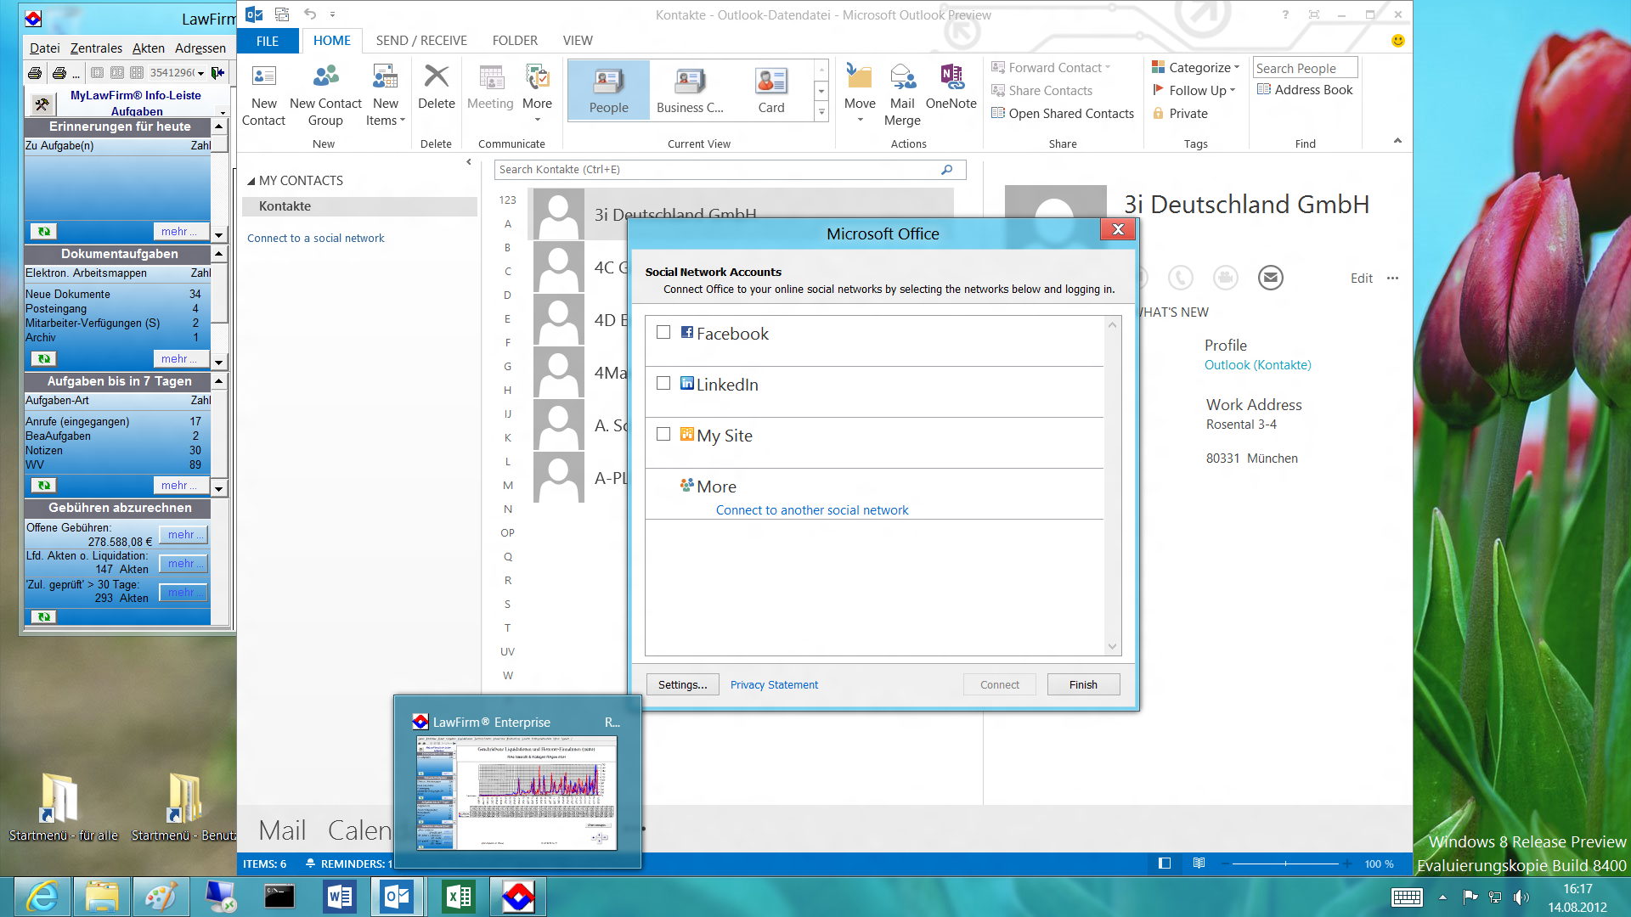This screenshot has height=917, width=1631.
Task: Open Address Book
Action: (1306, 90)
